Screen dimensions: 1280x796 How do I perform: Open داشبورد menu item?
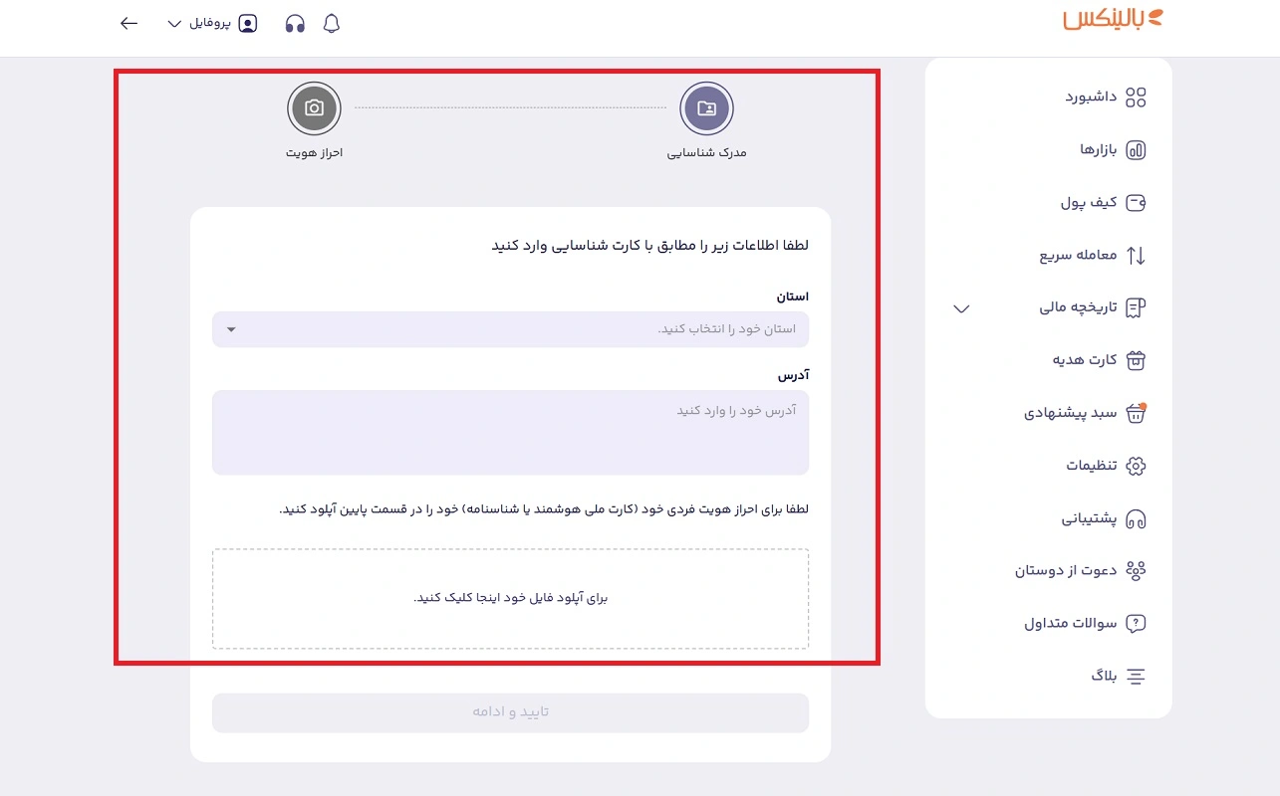[1091, 98]
